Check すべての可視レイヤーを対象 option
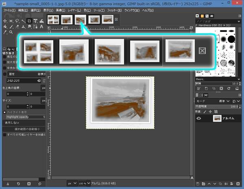 click(x=5, y=134)
